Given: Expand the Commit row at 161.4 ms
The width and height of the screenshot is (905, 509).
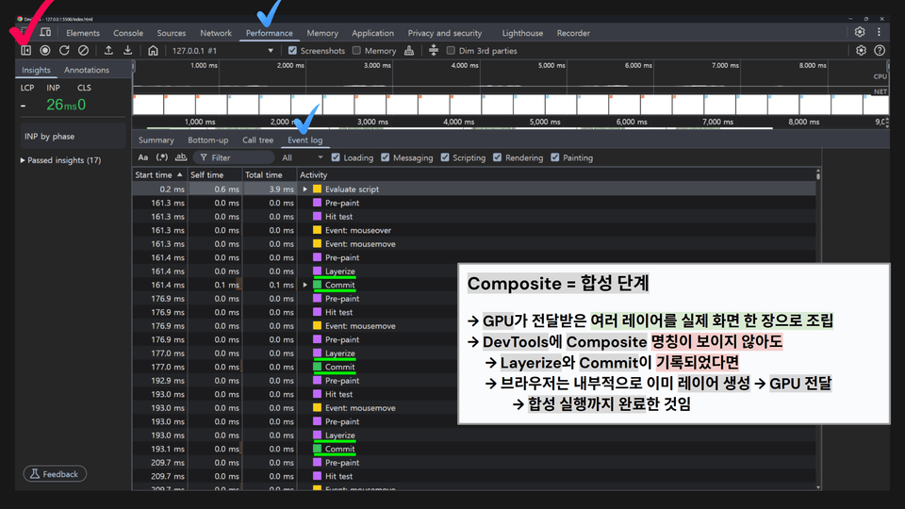Looking at the screenshot, I should tap(305, 285).
